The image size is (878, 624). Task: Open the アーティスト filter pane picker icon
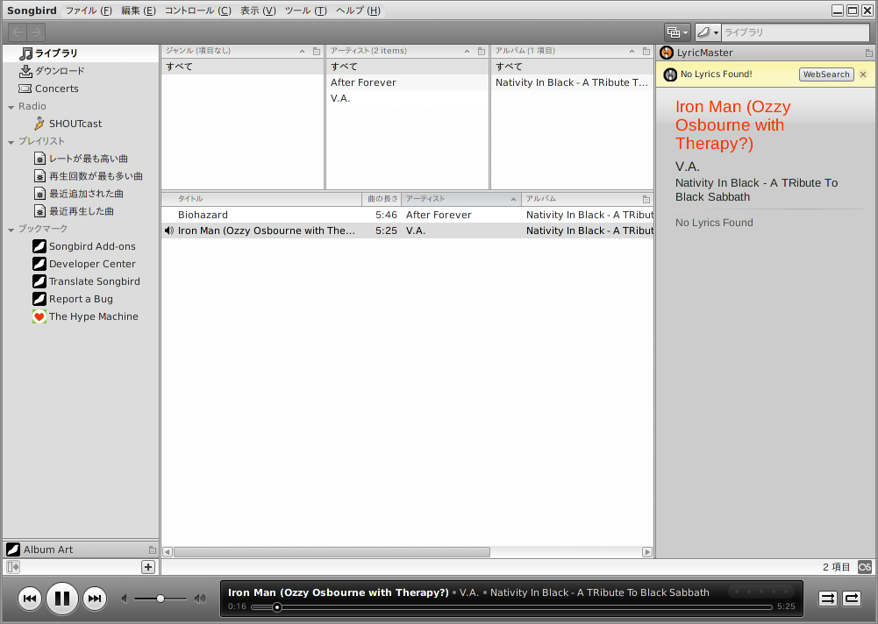[482, 51]
